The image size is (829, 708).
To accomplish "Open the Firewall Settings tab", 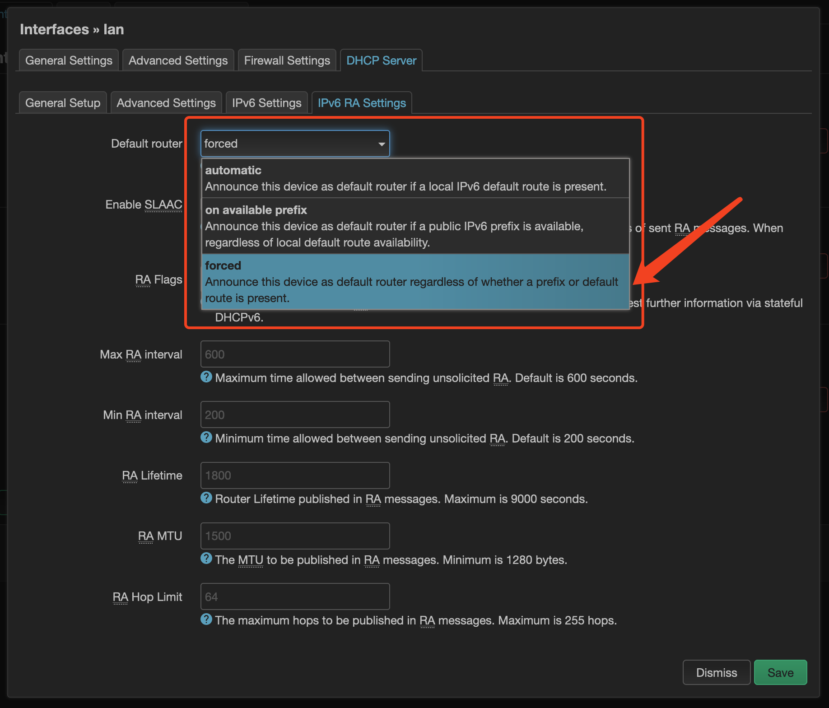I will (287, 61).
